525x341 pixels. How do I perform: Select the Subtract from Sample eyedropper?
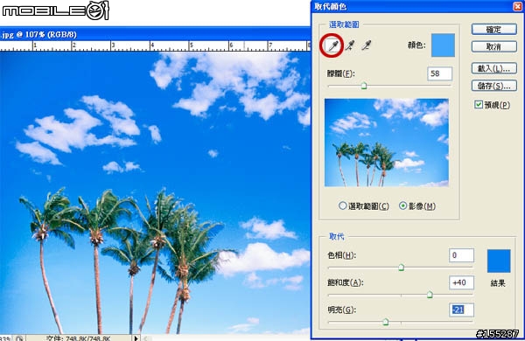coord(367,45)
